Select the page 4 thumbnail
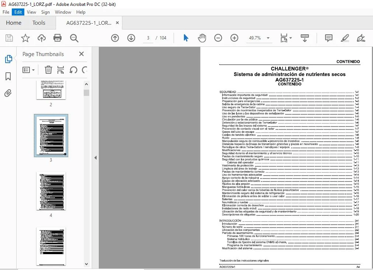Viewport: 373px width, 270px height. pos(51,191)
